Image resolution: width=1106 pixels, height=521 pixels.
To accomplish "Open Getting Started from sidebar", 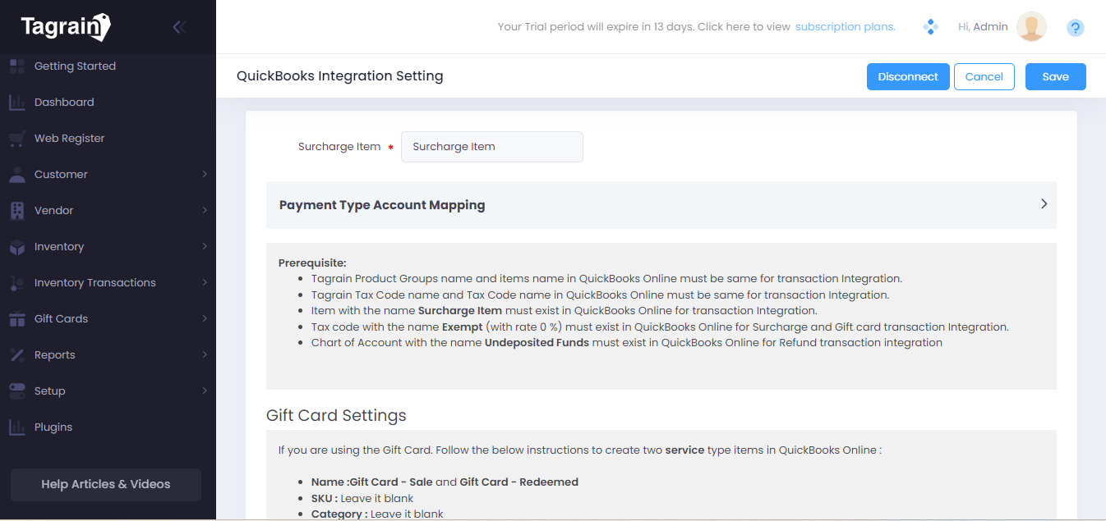I will pyautogui.click(x=75, y=66).
